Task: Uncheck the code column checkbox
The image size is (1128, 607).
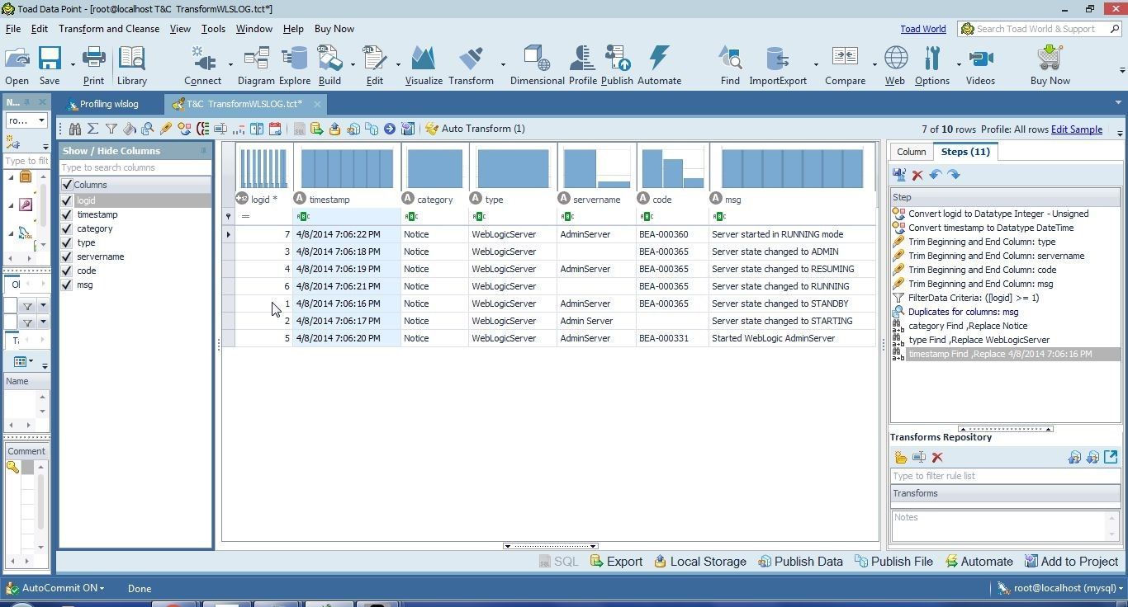Action: (x=67, y=271)
